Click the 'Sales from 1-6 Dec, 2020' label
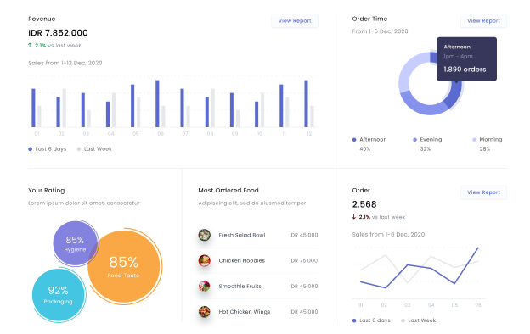 pyautogui.click(x=388, y=234)
